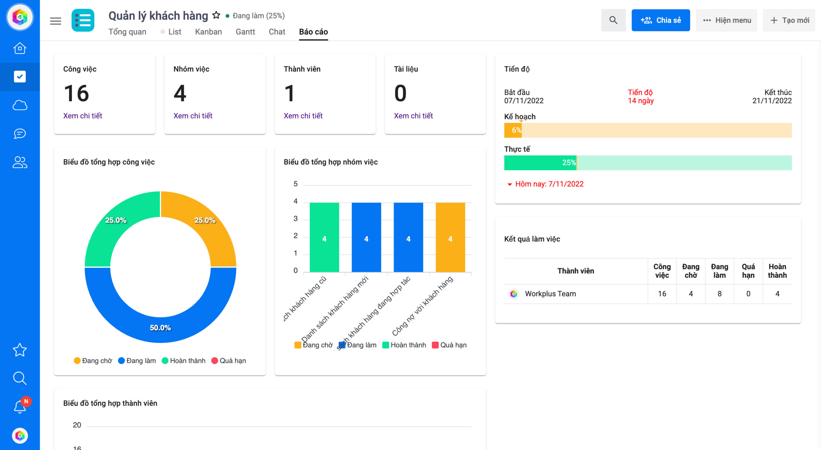Switch to the Chat tab

[277, 32]
